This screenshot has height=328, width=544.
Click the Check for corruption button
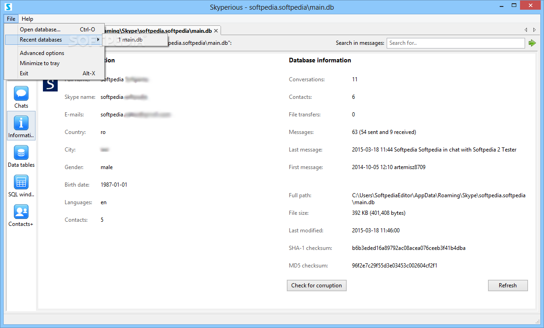click(x=317, y=285)
